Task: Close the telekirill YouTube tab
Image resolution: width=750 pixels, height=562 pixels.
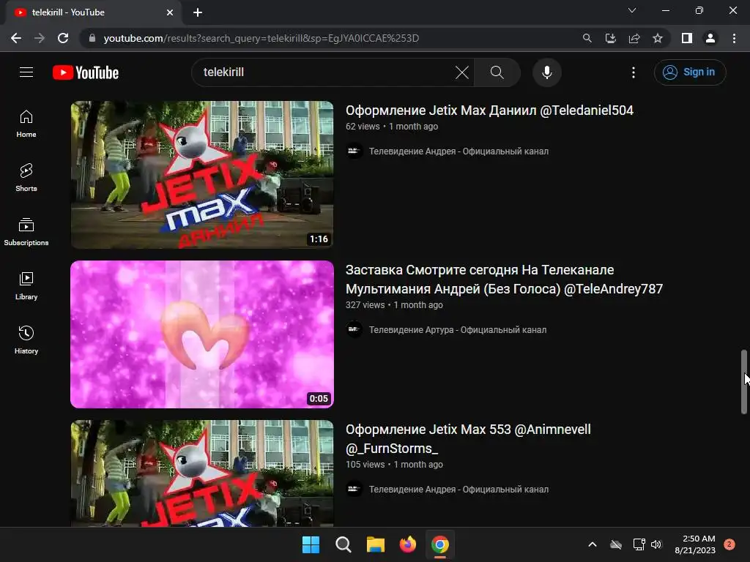Action: click(x=170, y=12)
